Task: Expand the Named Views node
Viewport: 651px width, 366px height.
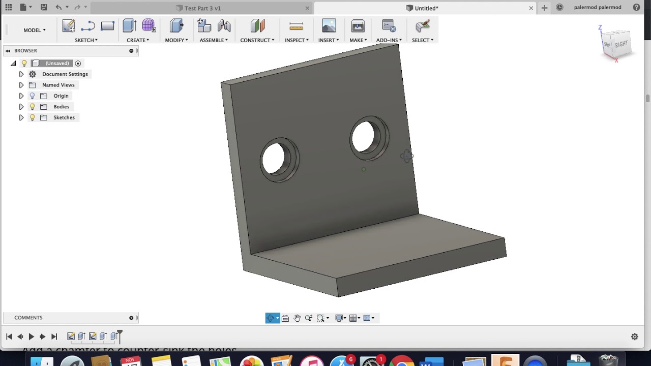Action: [21, 85]
